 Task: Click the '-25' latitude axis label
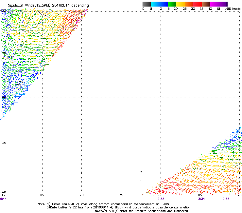click(3, 53)
